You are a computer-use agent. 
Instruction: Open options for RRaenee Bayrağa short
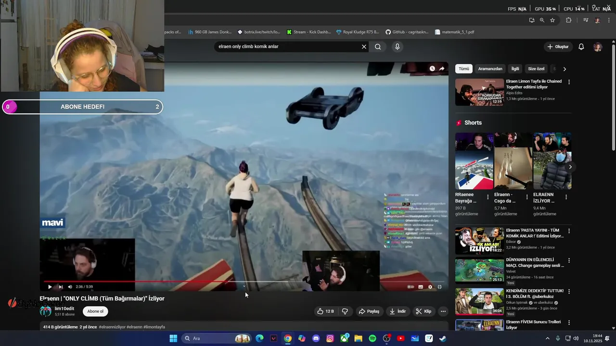pos(488,197)
